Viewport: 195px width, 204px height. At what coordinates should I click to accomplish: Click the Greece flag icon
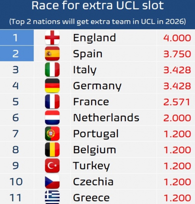click(x=52, y=198)
